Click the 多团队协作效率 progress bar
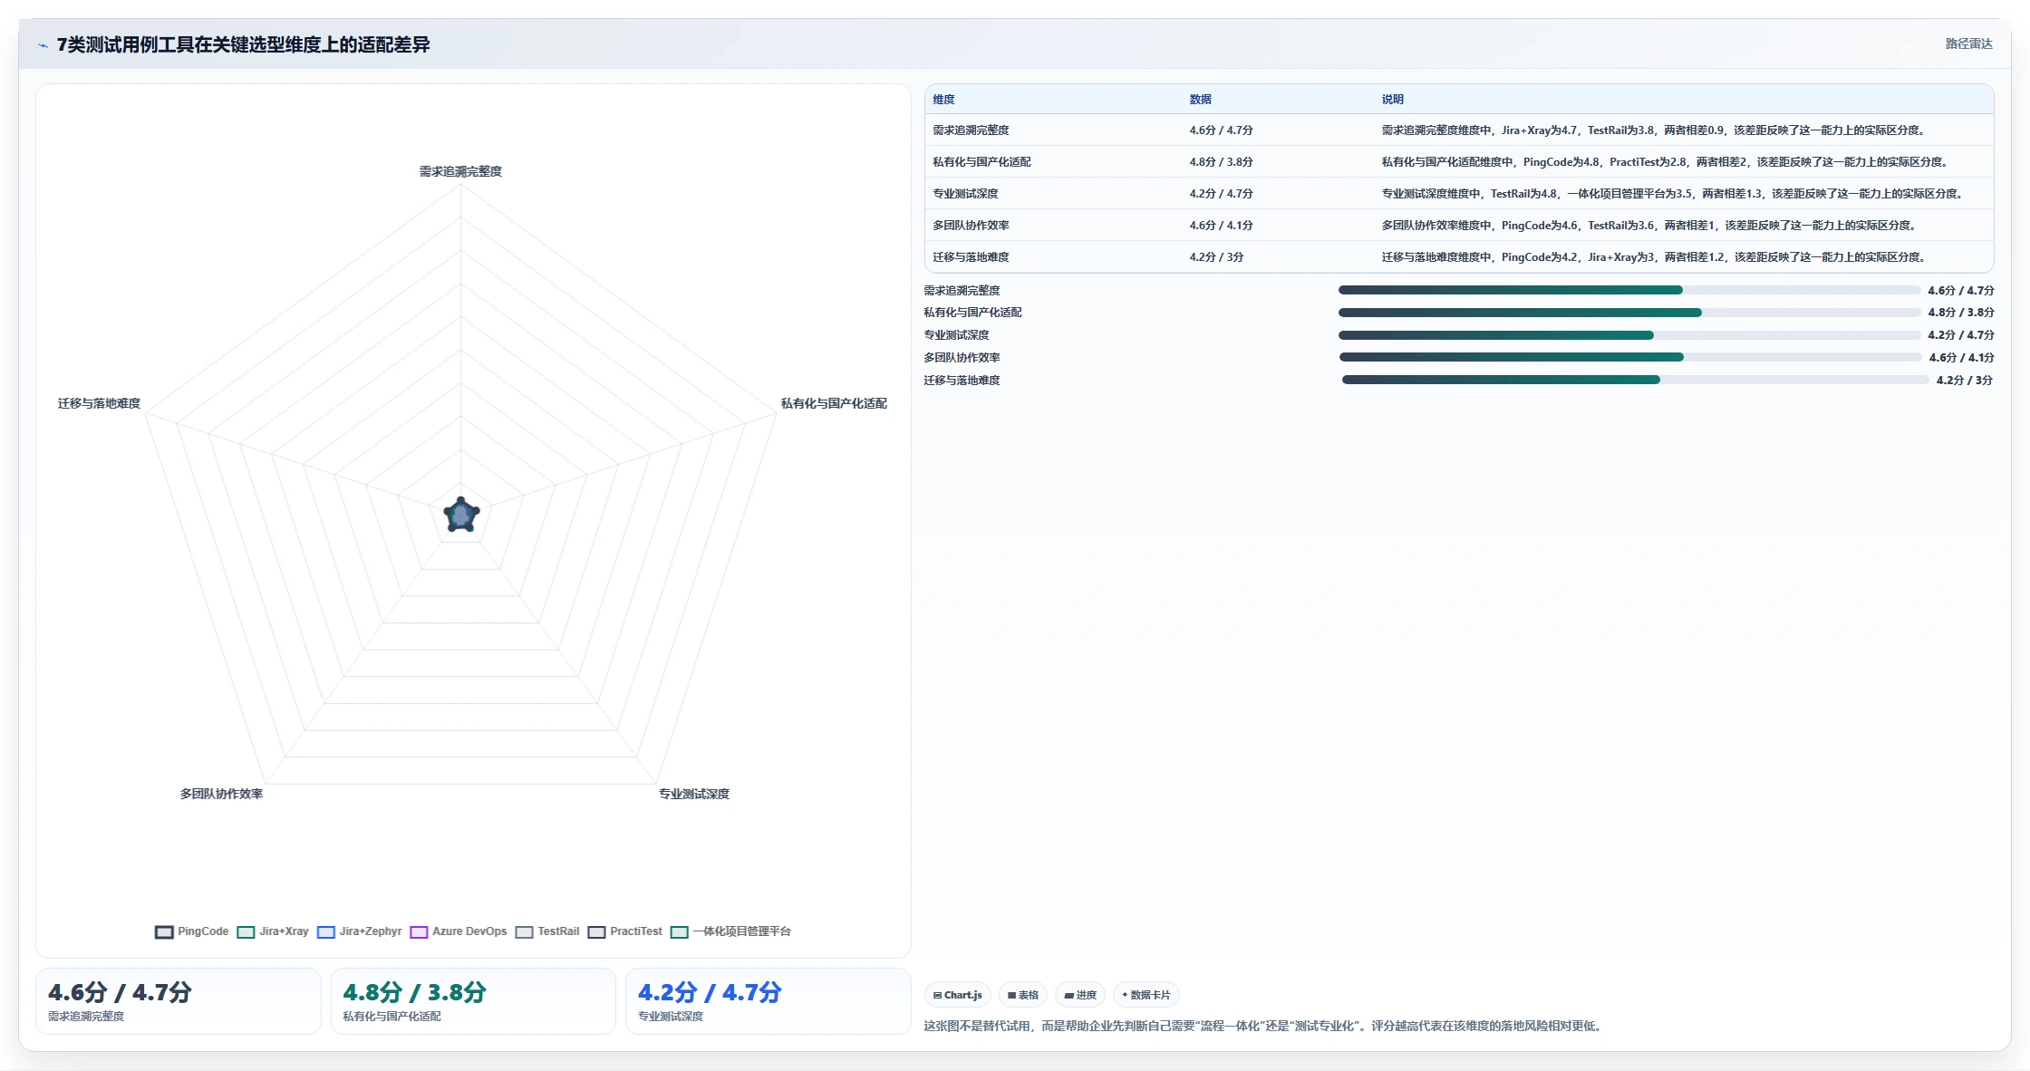2030x1071 pixels. point(1630,357)
